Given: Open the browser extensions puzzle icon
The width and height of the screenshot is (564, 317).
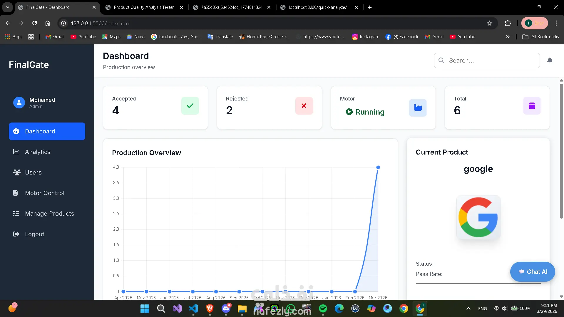Looking at the screenshot, I should (x=508, y=23).
